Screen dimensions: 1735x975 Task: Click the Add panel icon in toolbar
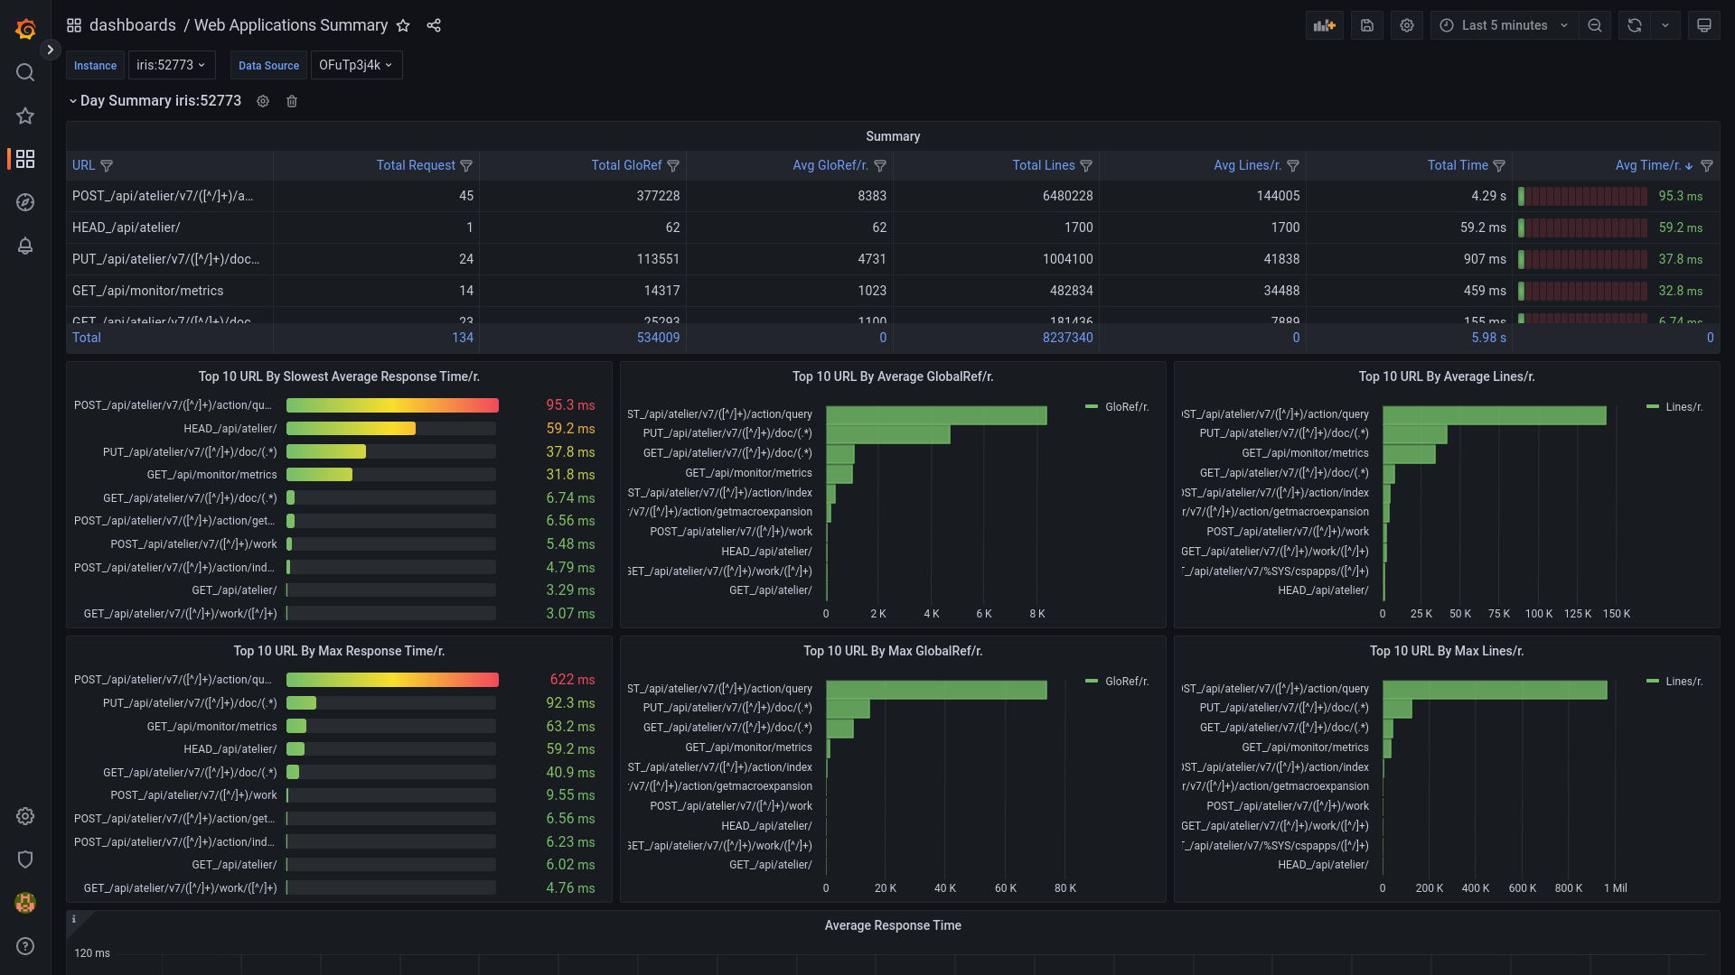click(x=1324, y=25)
